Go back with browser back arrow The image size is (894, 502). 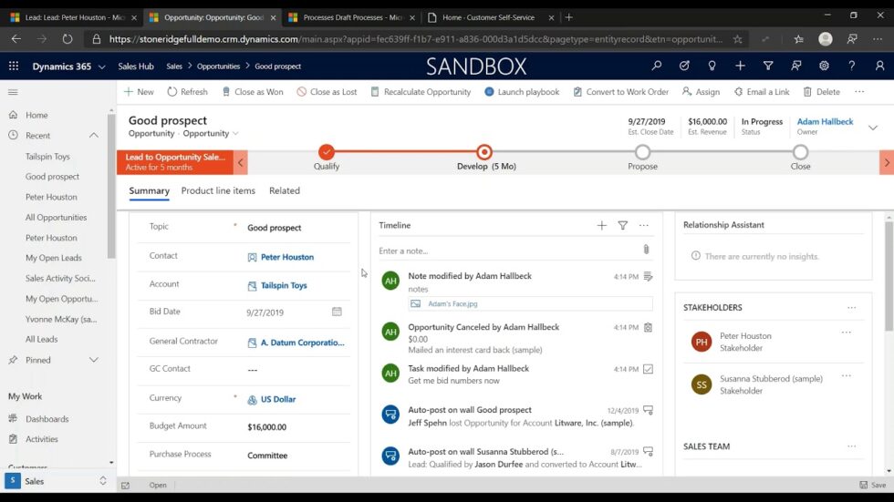[x=16, y=38]
